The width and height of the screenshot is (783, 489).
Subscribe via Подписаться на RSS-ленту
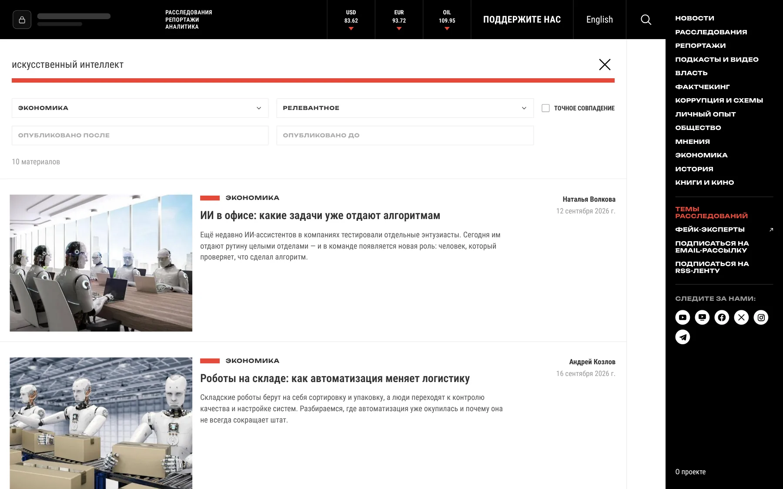(x=712, y=267)
